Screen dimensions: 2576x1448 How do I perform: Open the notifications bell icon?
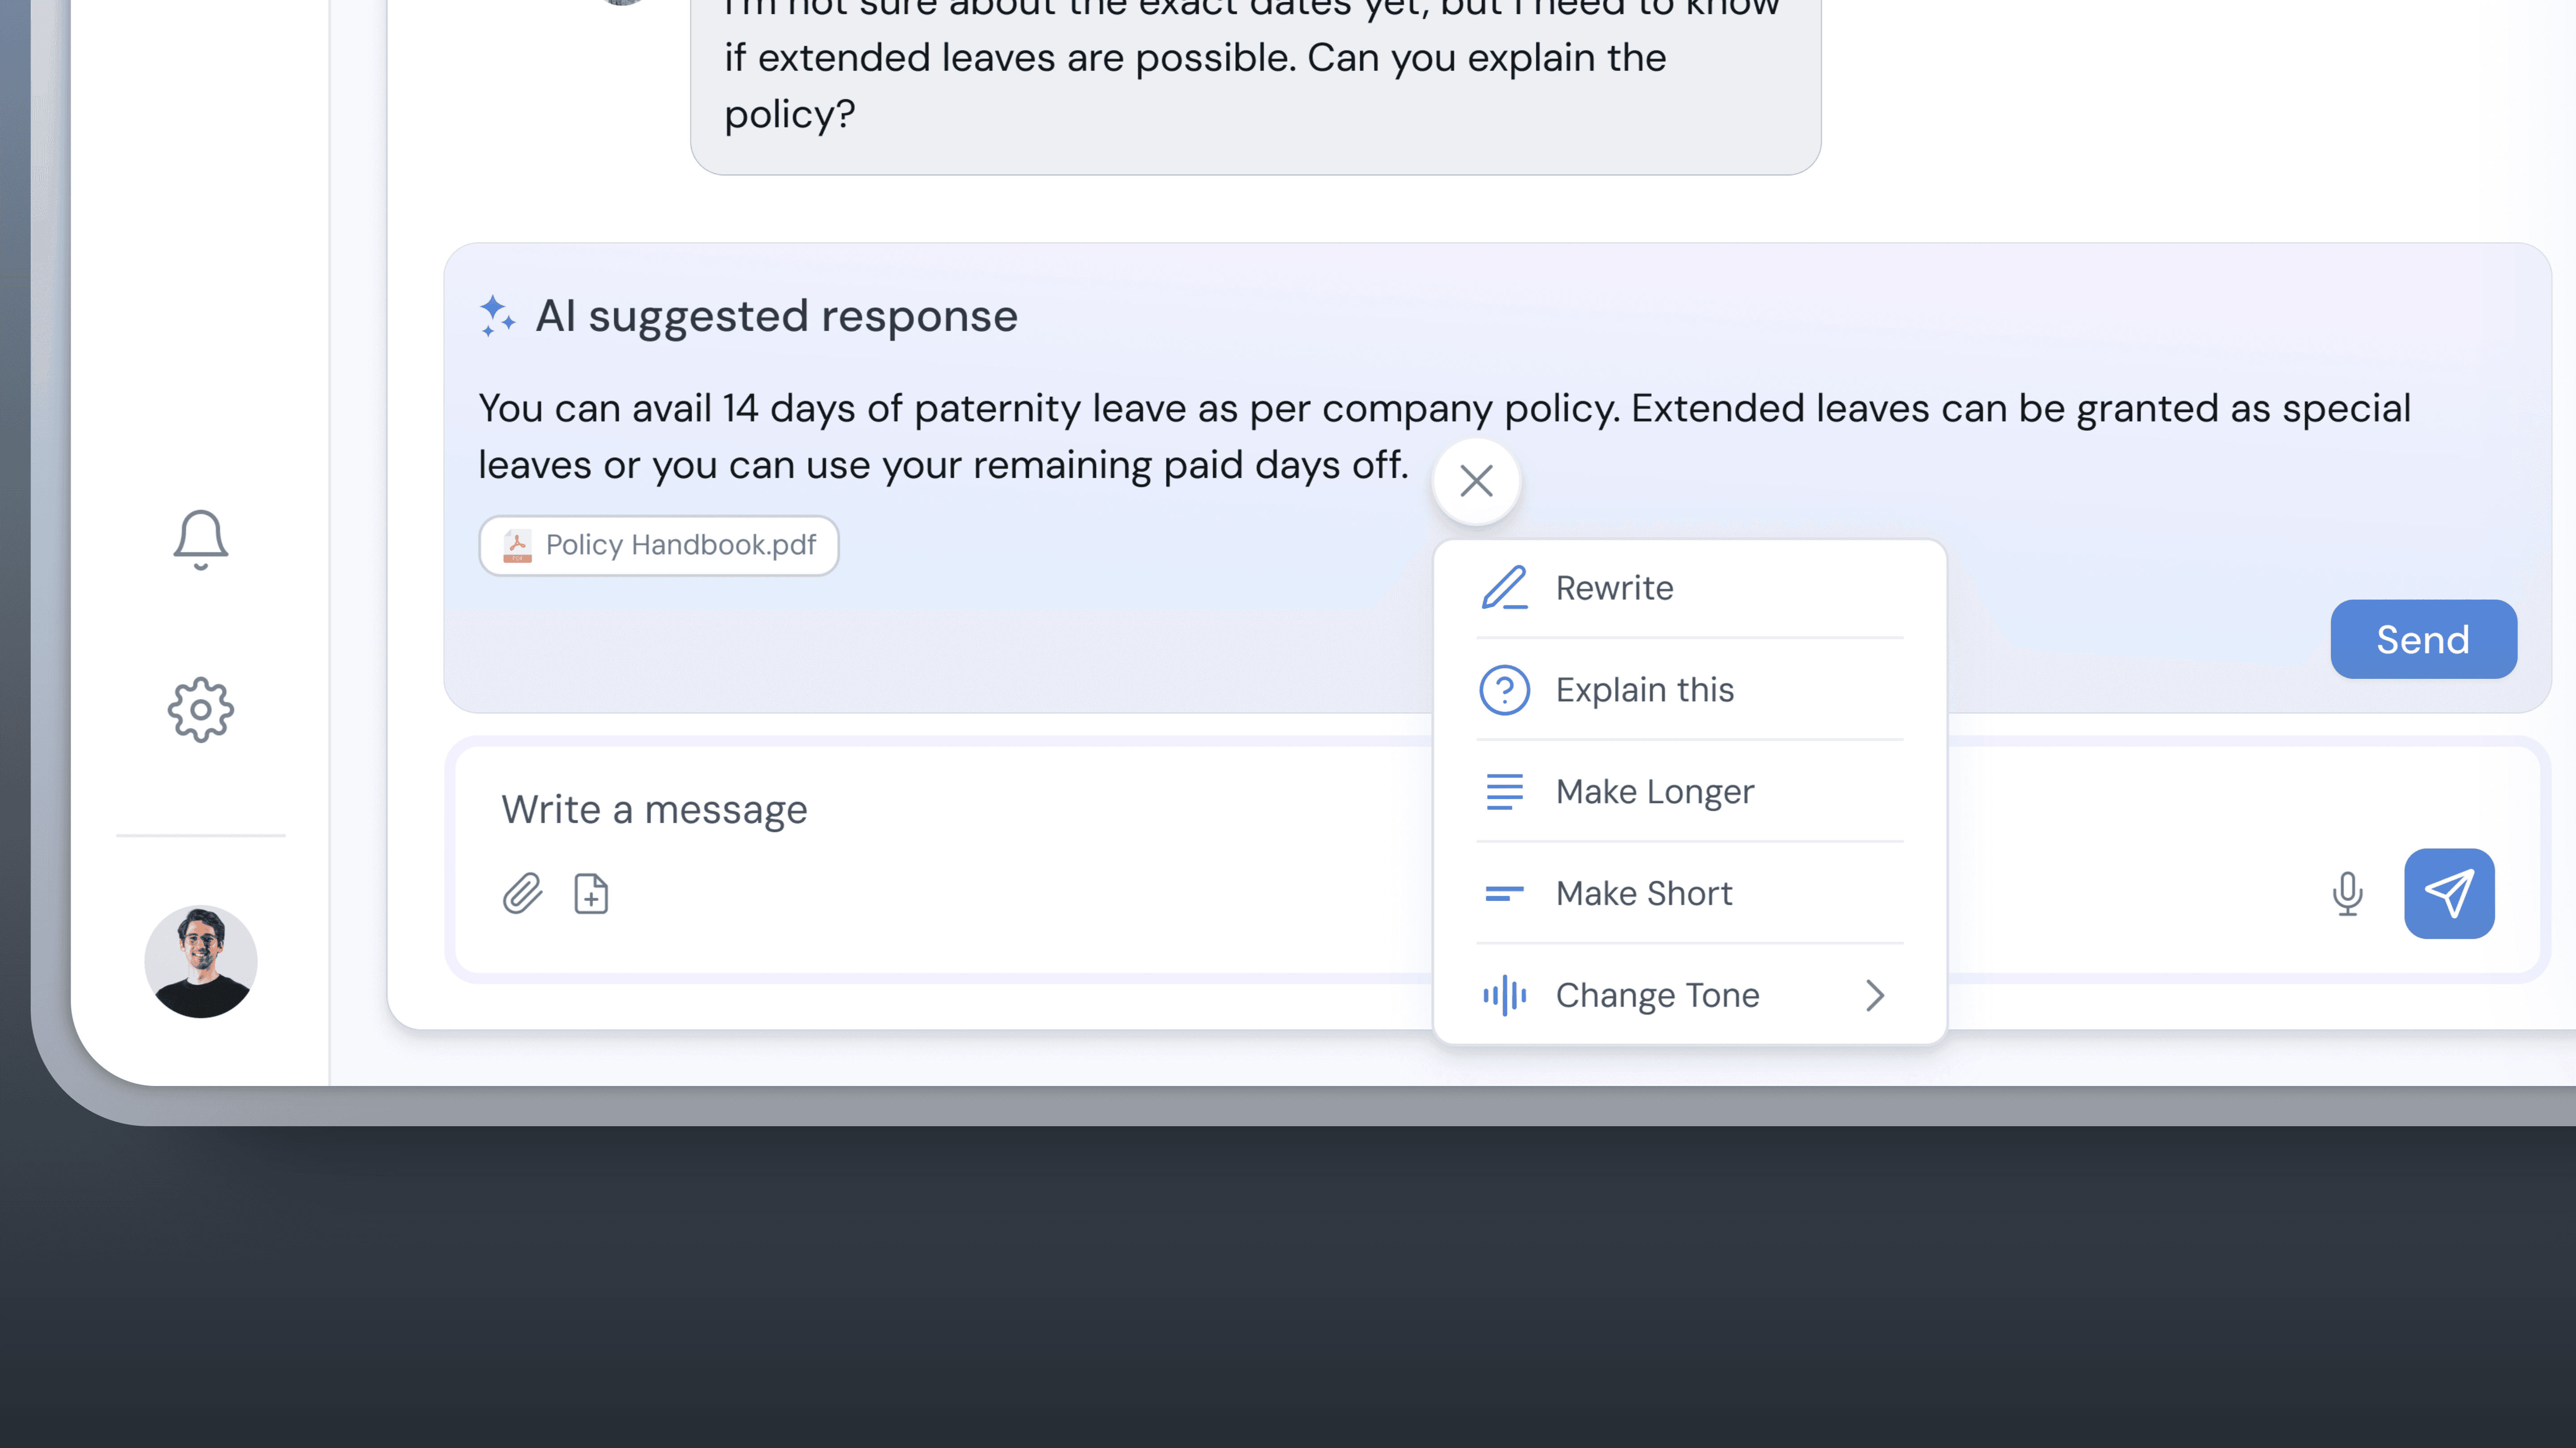click(x=200, y=539)
